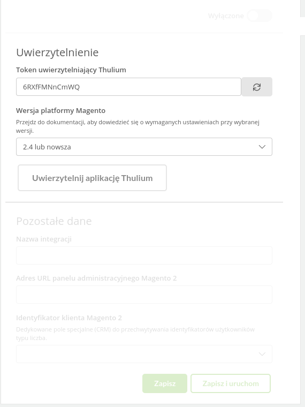
Task: Click the Przejdz do dokumentacji help text
Action: pos(138,126)
